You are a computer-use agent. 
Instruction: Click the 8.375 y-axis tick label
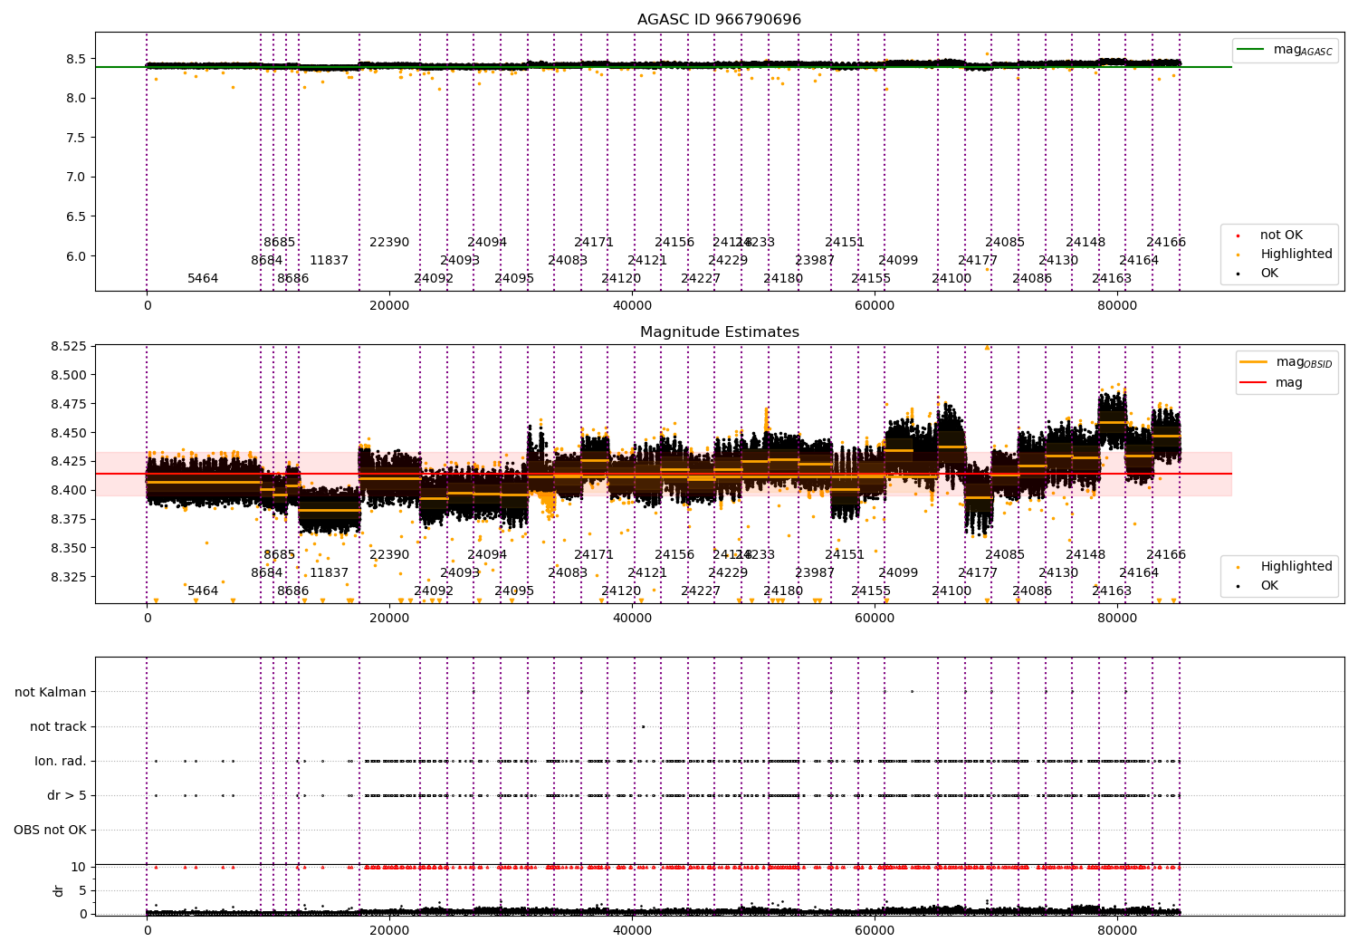pyautogui.click(x=69, y=519)
